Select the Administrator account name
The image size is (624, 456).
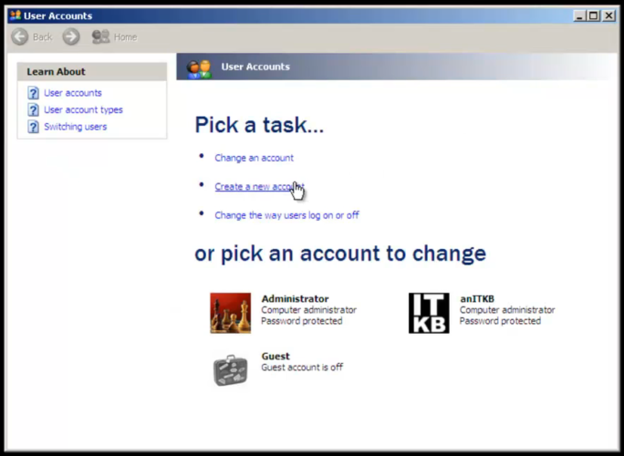tap(295, 299)
